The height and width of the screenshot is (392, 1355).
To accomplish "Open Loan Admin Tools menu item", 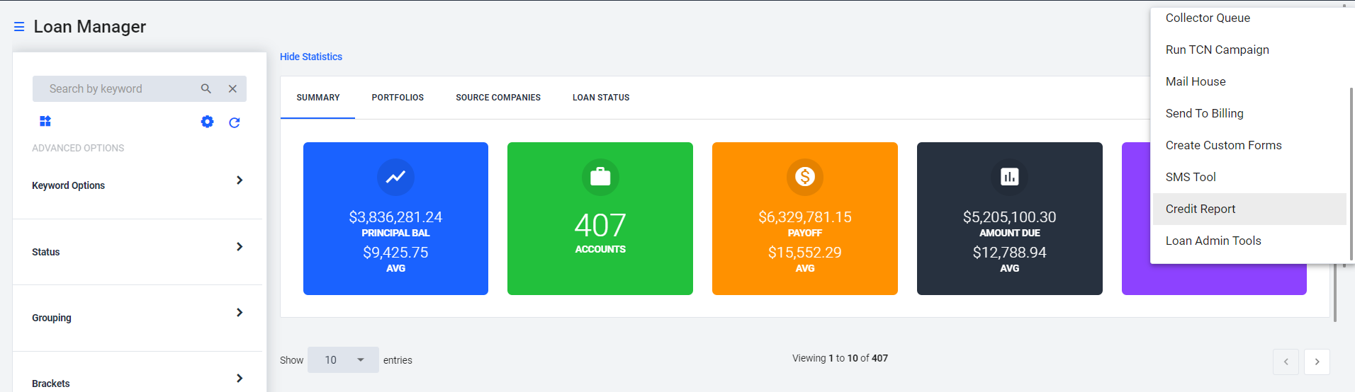I will tap(1249, 241).
